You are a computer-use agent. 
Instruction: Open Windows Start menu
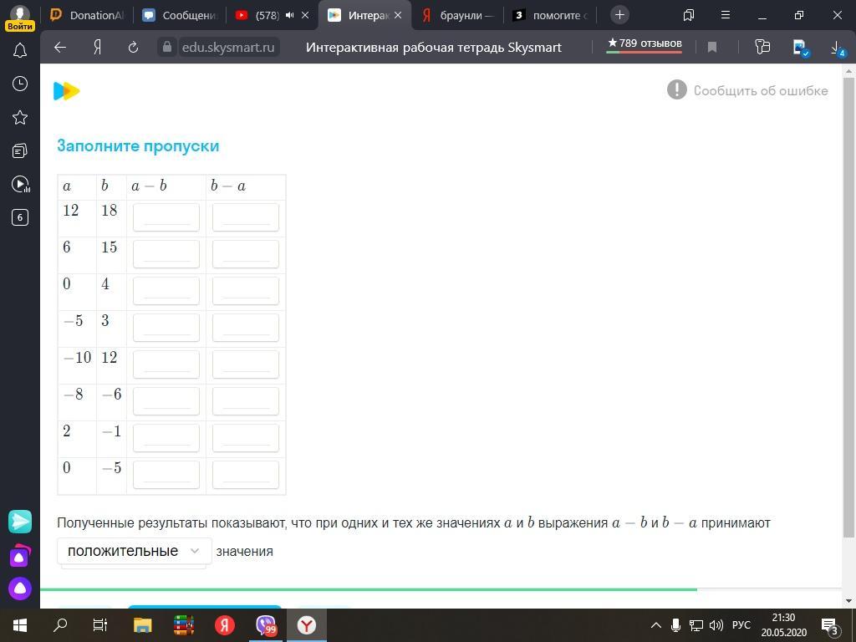(20, 625)
